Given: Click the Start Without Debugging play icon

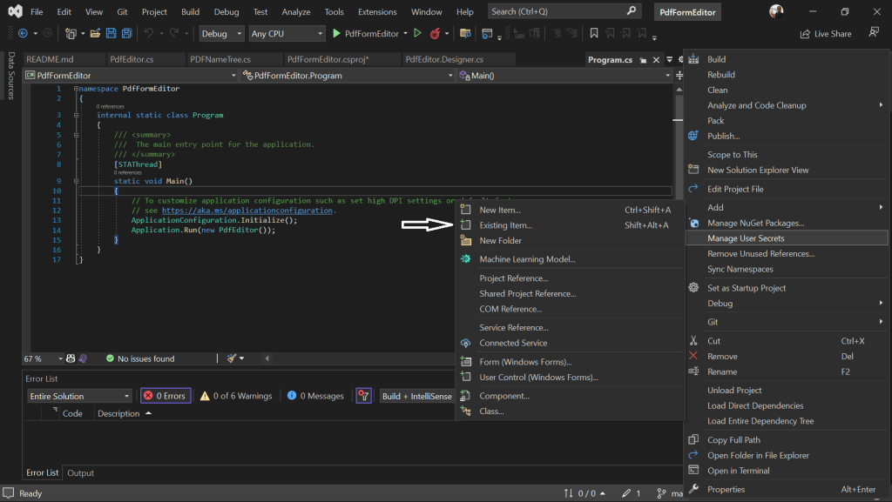Looking at the screenshot, I should [x=417, y=34].
